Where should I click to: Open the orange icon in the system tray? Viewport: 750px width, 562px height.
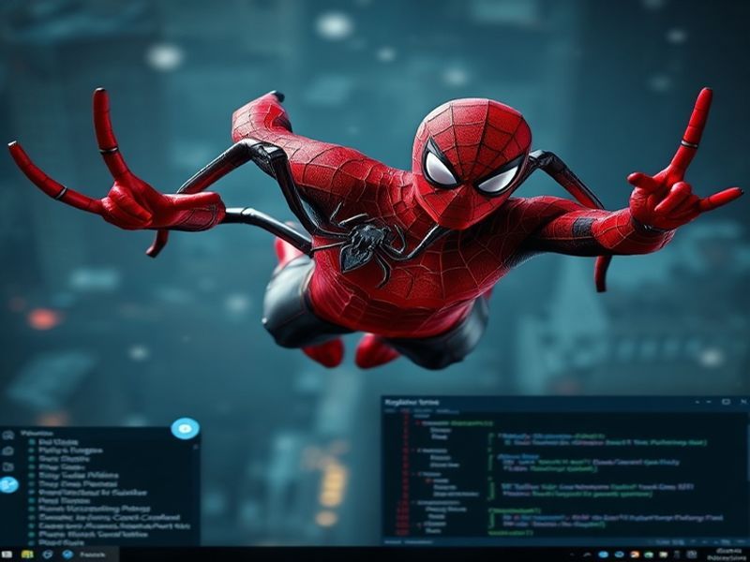(635, 555)
